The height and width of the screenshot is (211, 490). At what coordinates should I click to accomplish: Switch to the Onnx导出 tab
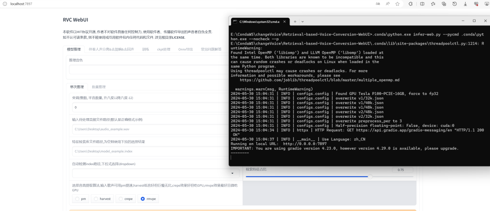pyautogui.click(x=186, y=49)
